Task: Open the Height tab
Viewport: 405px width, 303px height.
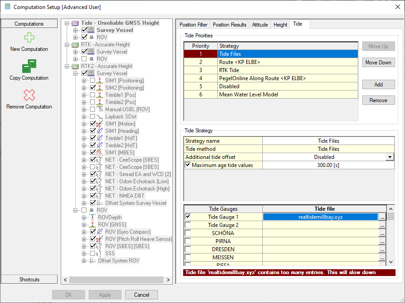Action: tap(280, 25)
